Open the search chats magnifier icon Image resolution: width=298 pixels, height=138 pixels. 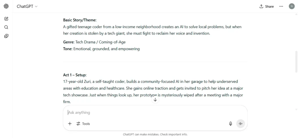click(x=6, y=27)
